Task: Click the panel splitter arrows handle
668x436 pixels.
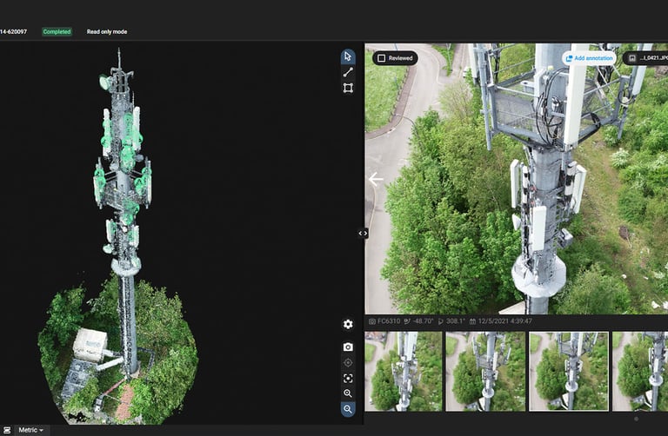Action: coord(363,233)
